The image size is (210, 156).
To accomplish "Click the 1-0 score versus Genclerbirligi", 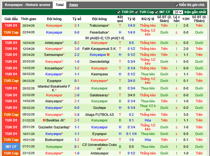I will pyautogui.click(x=77, y=62).
